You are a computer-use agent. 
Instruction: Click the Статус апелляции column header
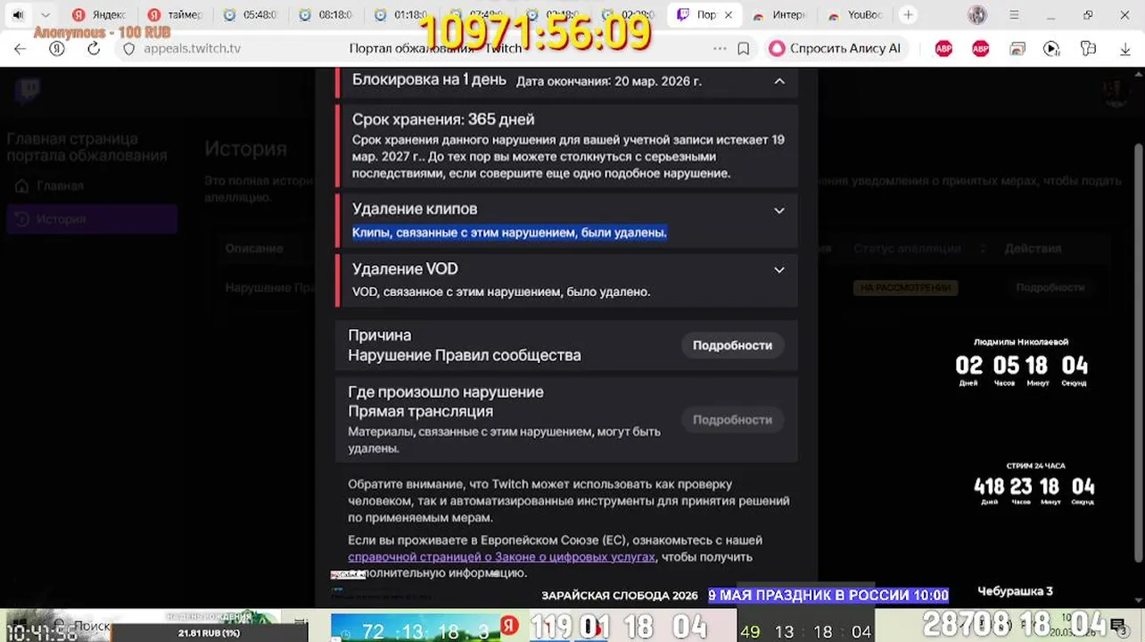tap(906, 248)
